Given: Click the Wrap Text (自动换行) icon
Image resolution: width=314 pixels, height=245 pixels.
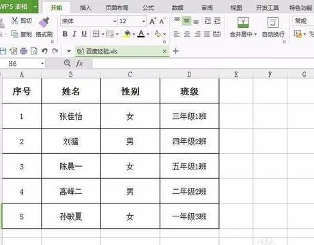Looking at the screenshot, I should (273, 22).
